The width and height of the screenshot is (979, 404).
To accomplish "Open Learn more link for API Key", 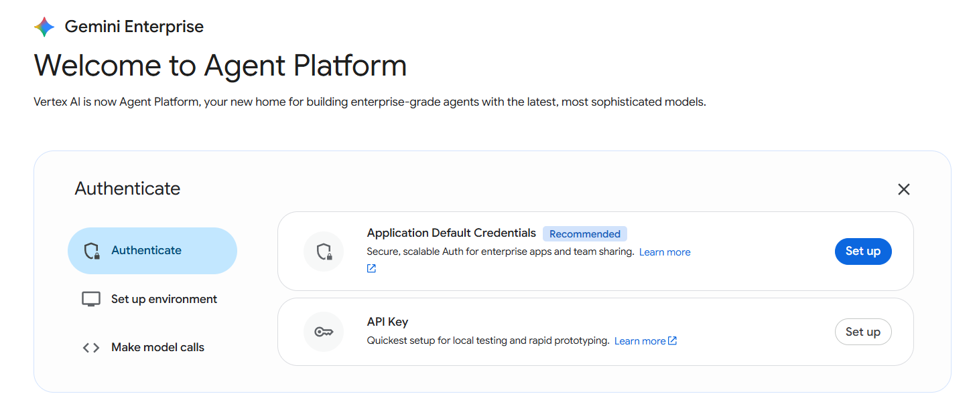I will 640,341.
